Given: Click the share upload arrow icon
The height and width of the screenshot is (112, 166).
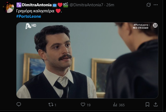Looking at the screenshot, I should click(x=156, y=105).
